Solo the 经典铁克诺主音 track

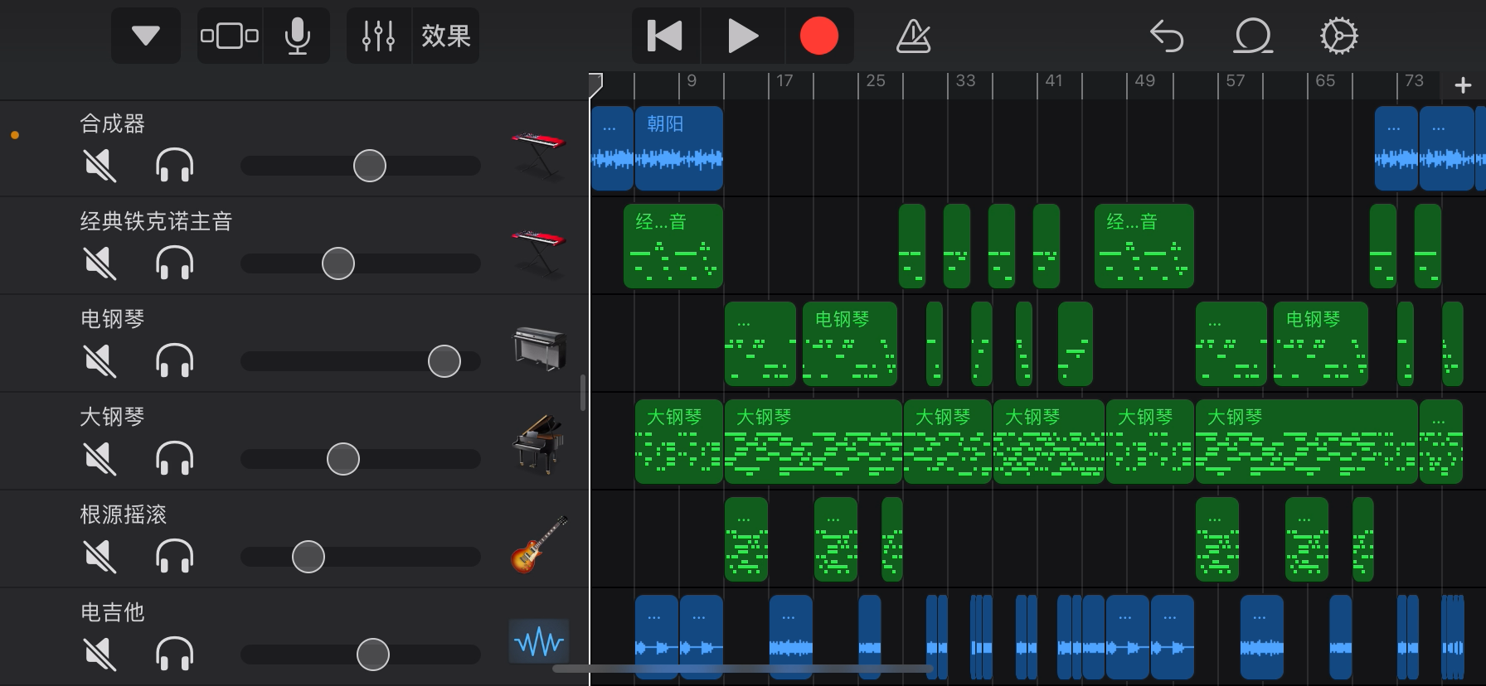coord(175,263)
